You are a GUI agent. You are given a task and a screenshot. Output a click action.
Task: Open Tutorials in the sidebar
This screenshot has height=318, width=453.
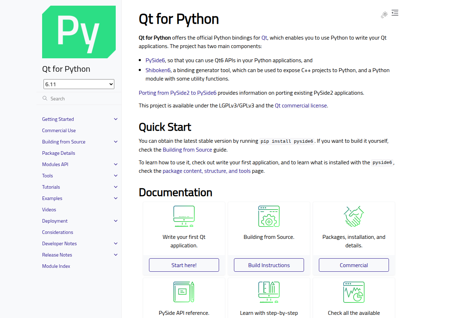point(51,187)
